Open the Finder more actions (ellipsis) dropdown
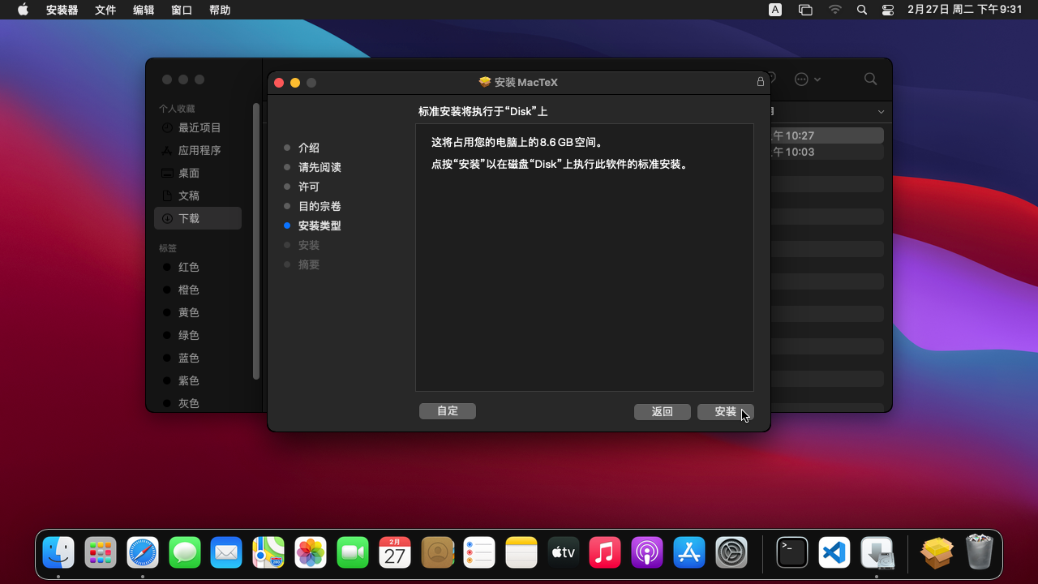1038x584 pixels. (808, 79)
